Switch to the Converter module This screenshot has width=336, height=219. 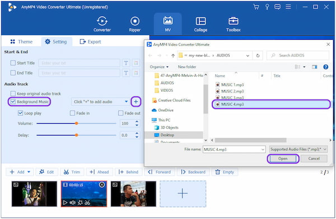pos(102,24)
